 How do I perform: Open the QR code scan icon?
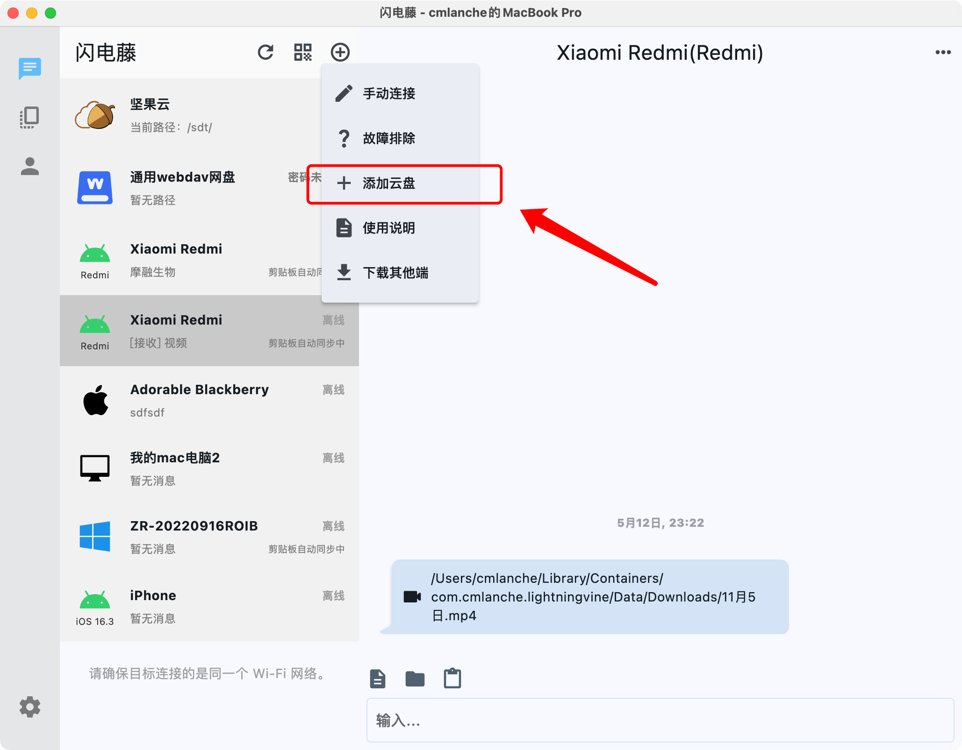click(302, 52)
